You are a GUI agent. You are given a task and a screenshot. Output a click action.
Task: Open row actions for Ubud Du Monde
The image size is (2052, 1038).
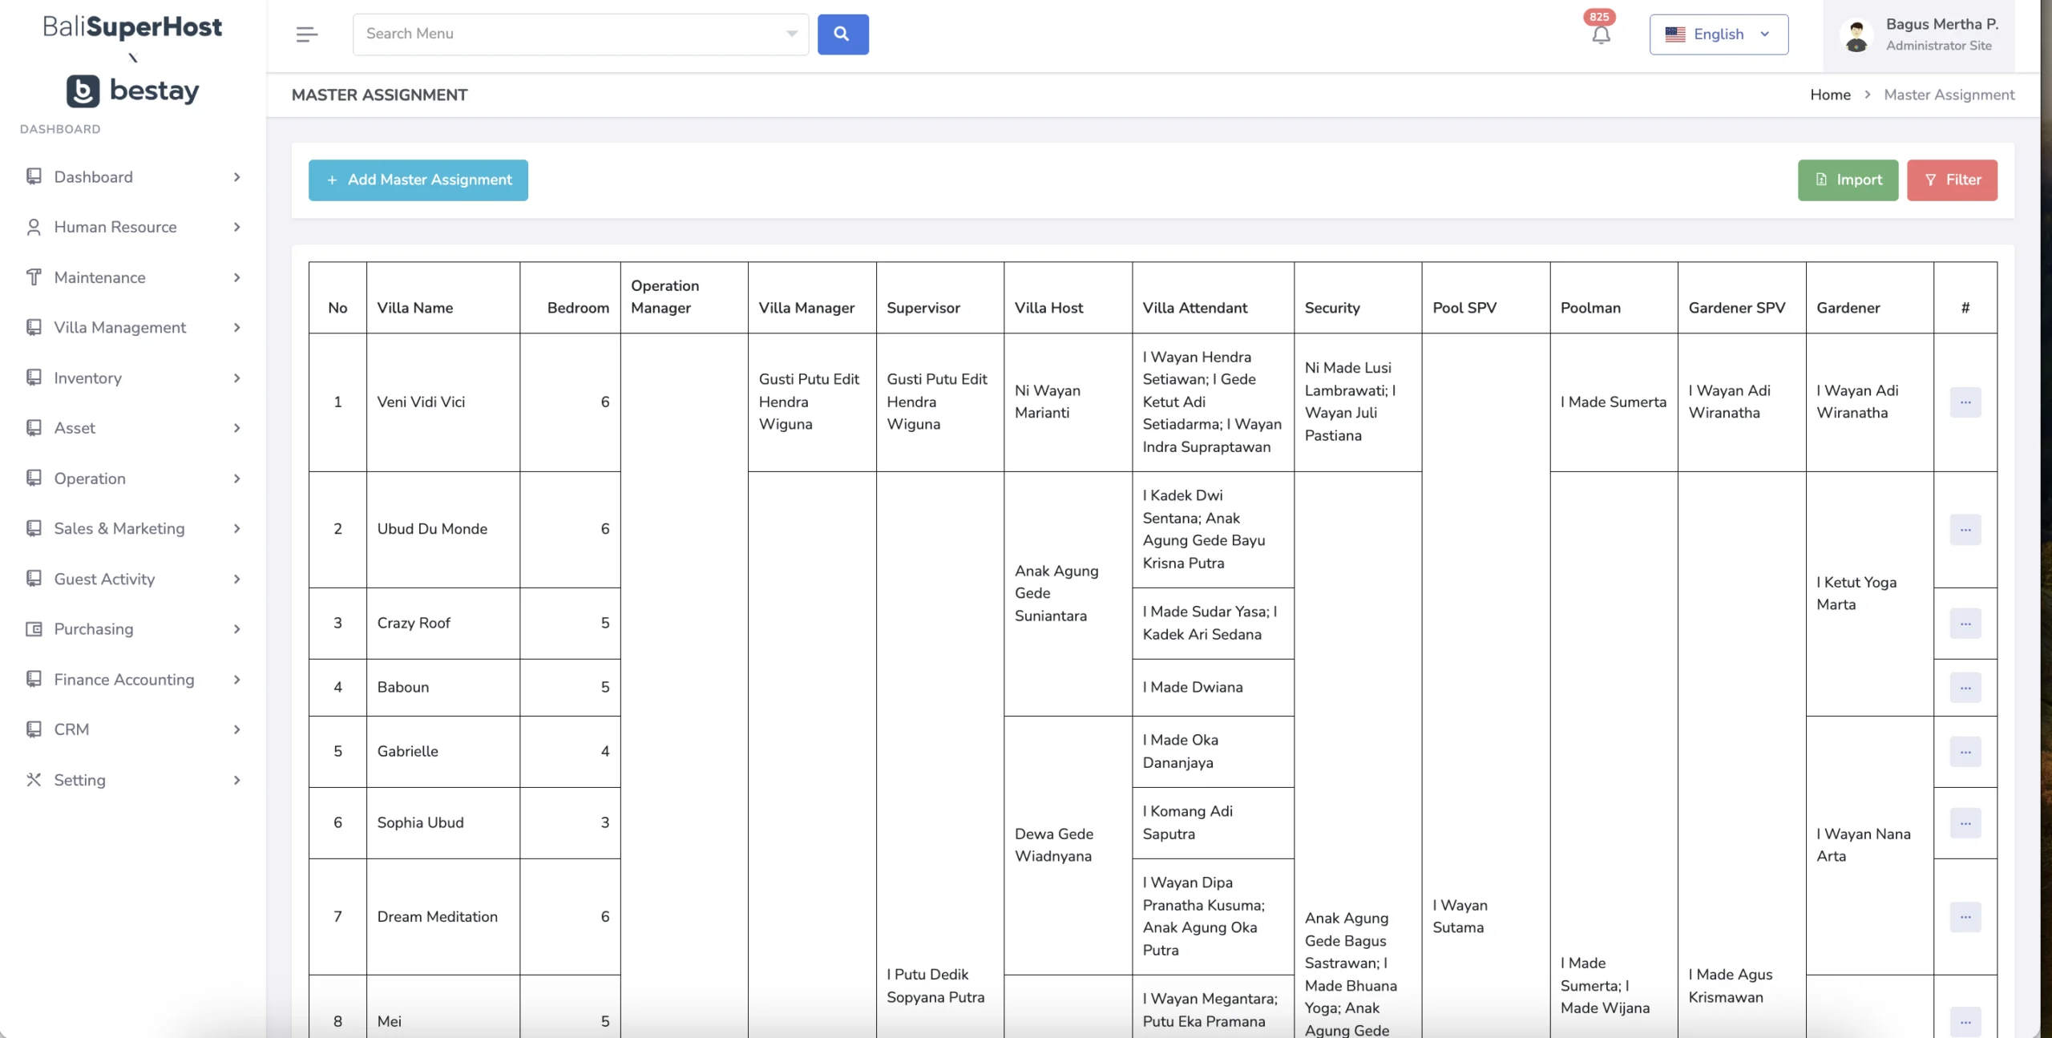click(x=1965, y=530)
